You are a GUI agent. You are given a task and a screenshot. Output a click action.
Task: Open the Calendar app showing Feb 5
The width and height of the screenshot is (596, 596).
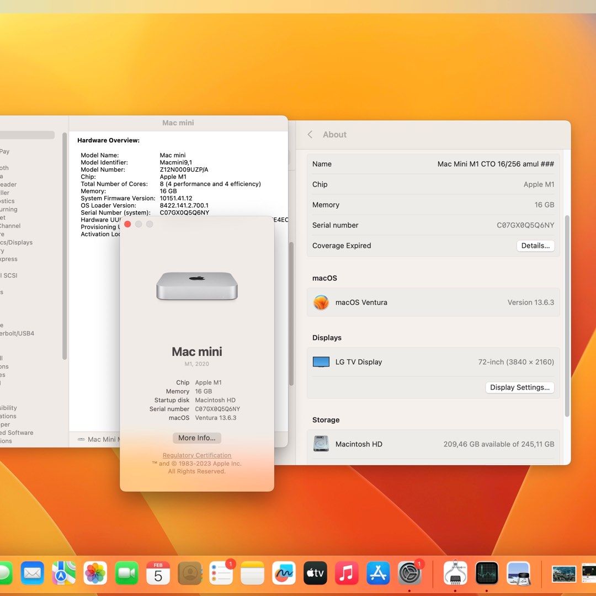(x=158, y=573)
